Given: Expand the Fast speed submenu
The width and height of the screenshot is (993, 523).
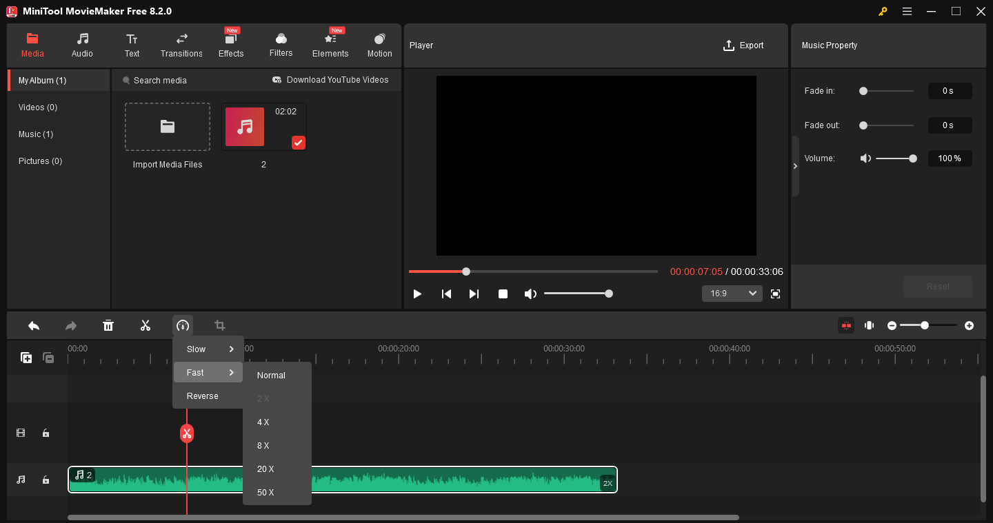Looking at the screenshot, I should click(x=208, y=373).
